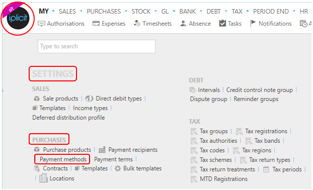This screenshot has height=190, width=313.
Task: Open Deferred distribution profile
Action: pos(68,118)
